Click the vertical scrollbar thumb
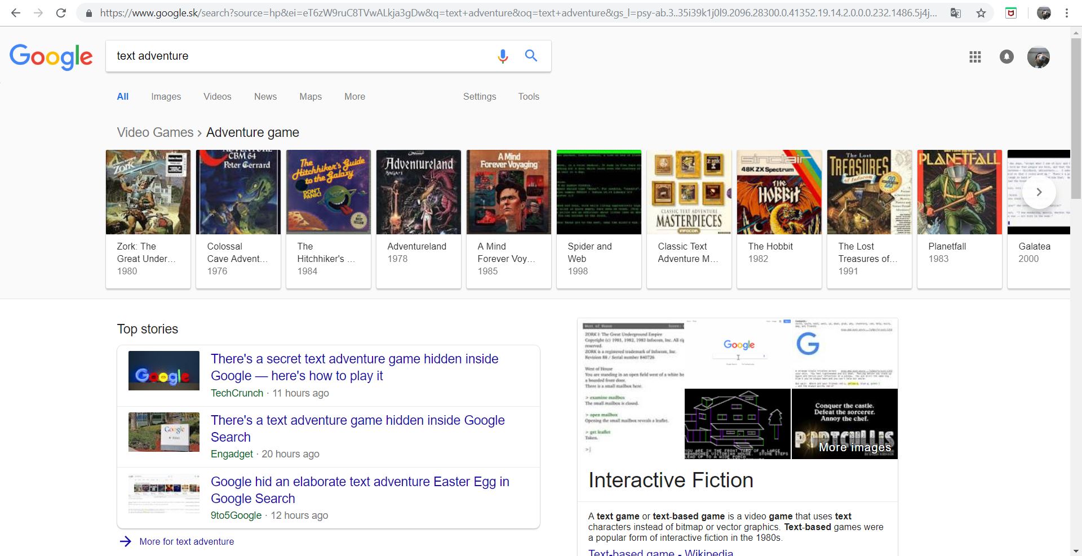Image resolution: width=1082 pixels, height=556 pixels. (1076, 119)
